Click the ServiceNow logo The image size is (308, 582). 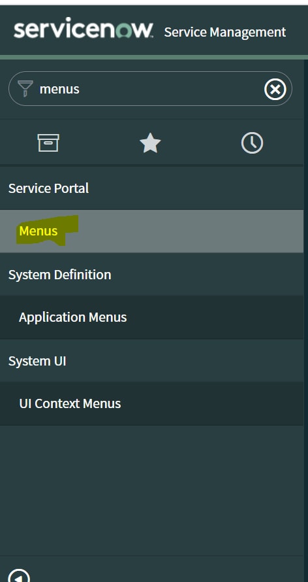tap(84, 29)
